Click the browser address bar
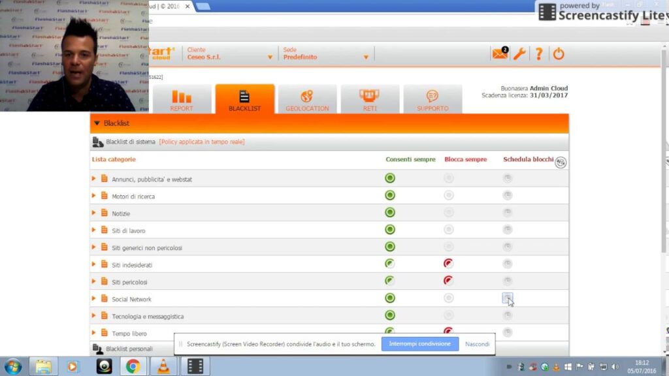Screen dimensions: 669x376 (384, 21)
